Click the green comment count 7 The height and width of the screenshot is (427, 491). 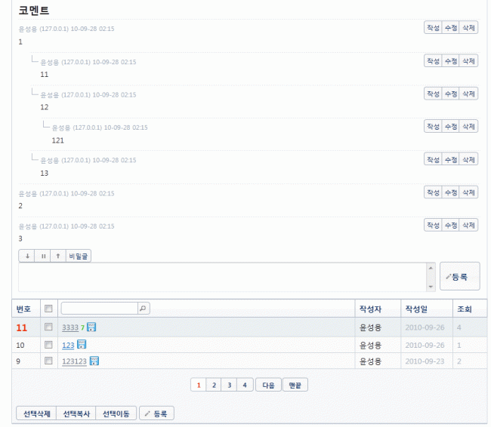pos(82,327)
